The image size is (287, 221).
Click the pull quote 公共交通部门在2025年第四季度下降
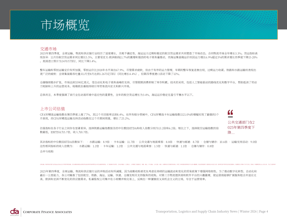[241, 127]
